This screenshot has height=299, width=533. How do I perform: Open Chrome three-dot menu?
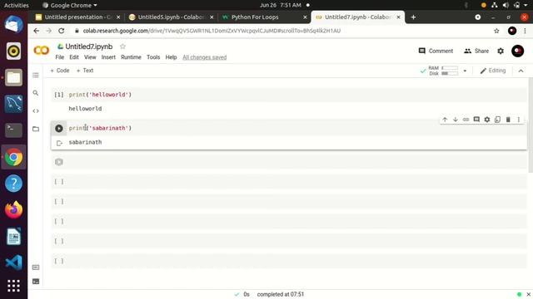(525, 31)
